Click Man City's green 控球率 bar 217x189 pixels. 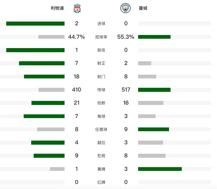(x=154, y=37)
